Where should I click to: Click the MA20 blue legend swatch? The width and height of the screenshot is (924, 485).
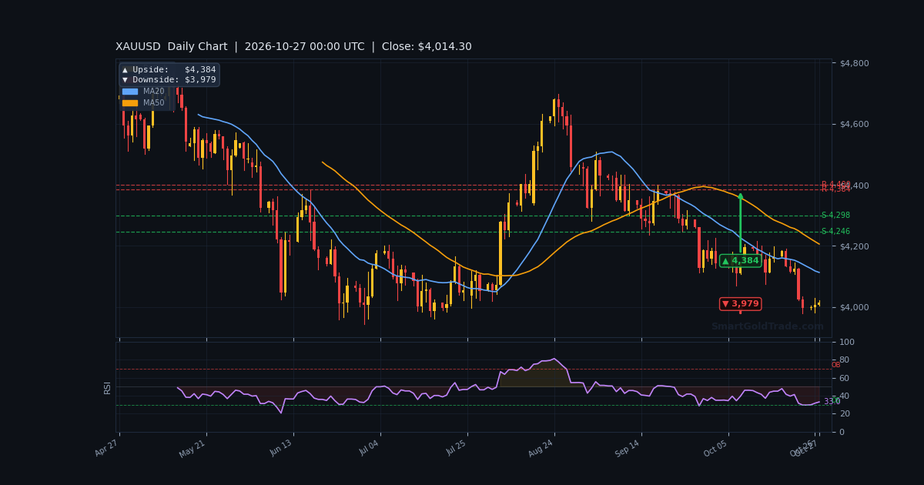point(130,92)
